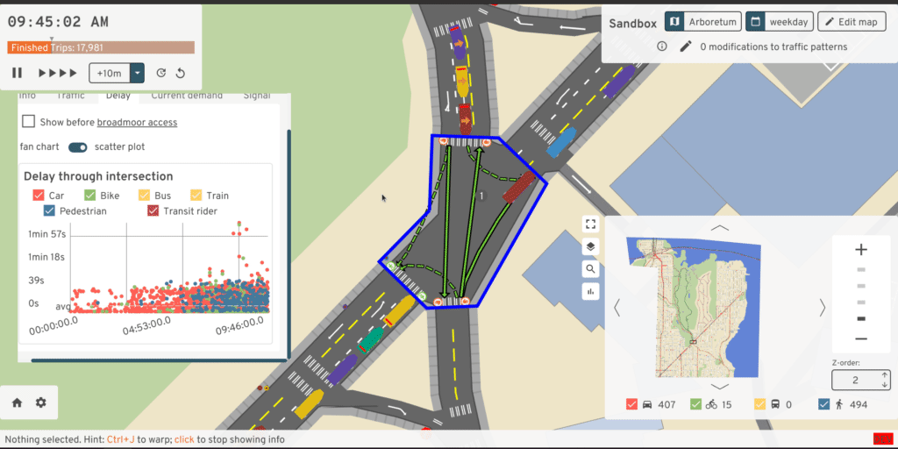Click the reset to midnight icon

tap(180, 73)
